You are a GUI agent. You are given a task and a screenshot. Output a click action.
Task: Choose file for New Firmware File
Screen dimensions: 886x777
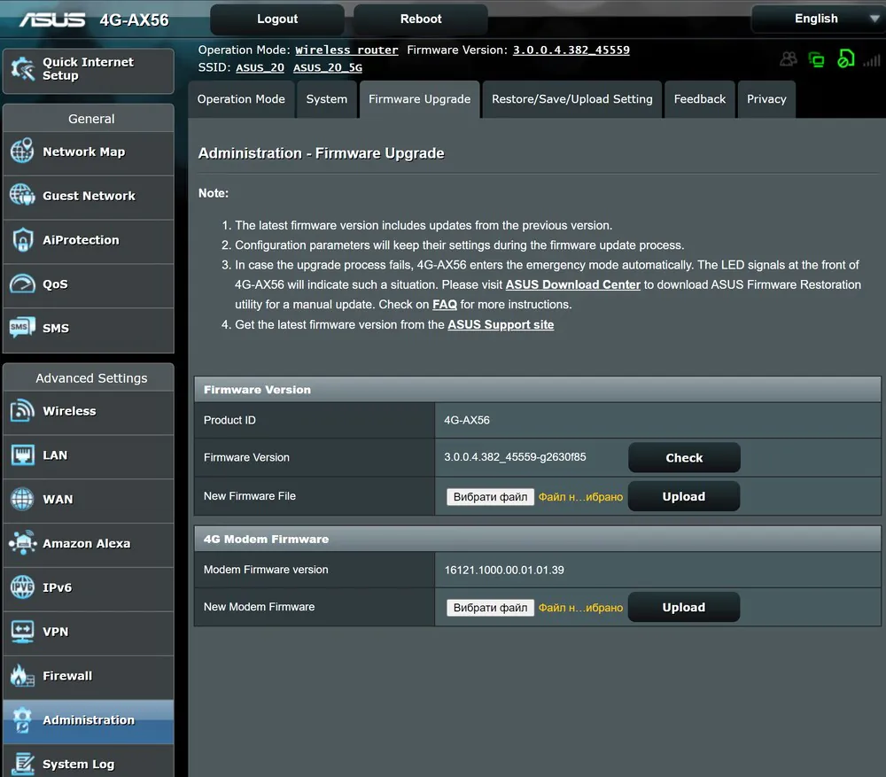491,497
